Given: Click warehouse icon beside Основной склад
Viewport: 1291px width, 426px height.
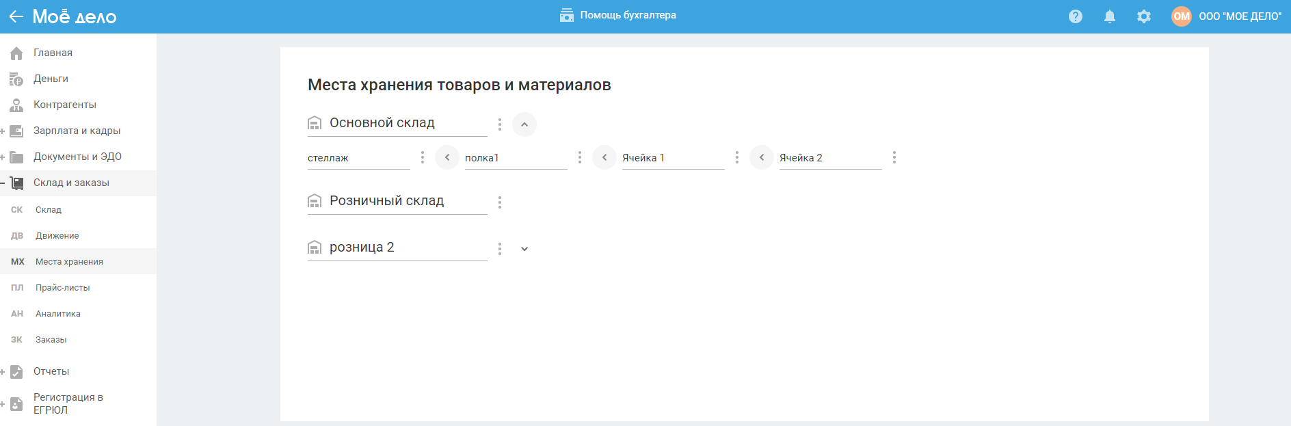Looking at the screenshot, I should 315,123.
